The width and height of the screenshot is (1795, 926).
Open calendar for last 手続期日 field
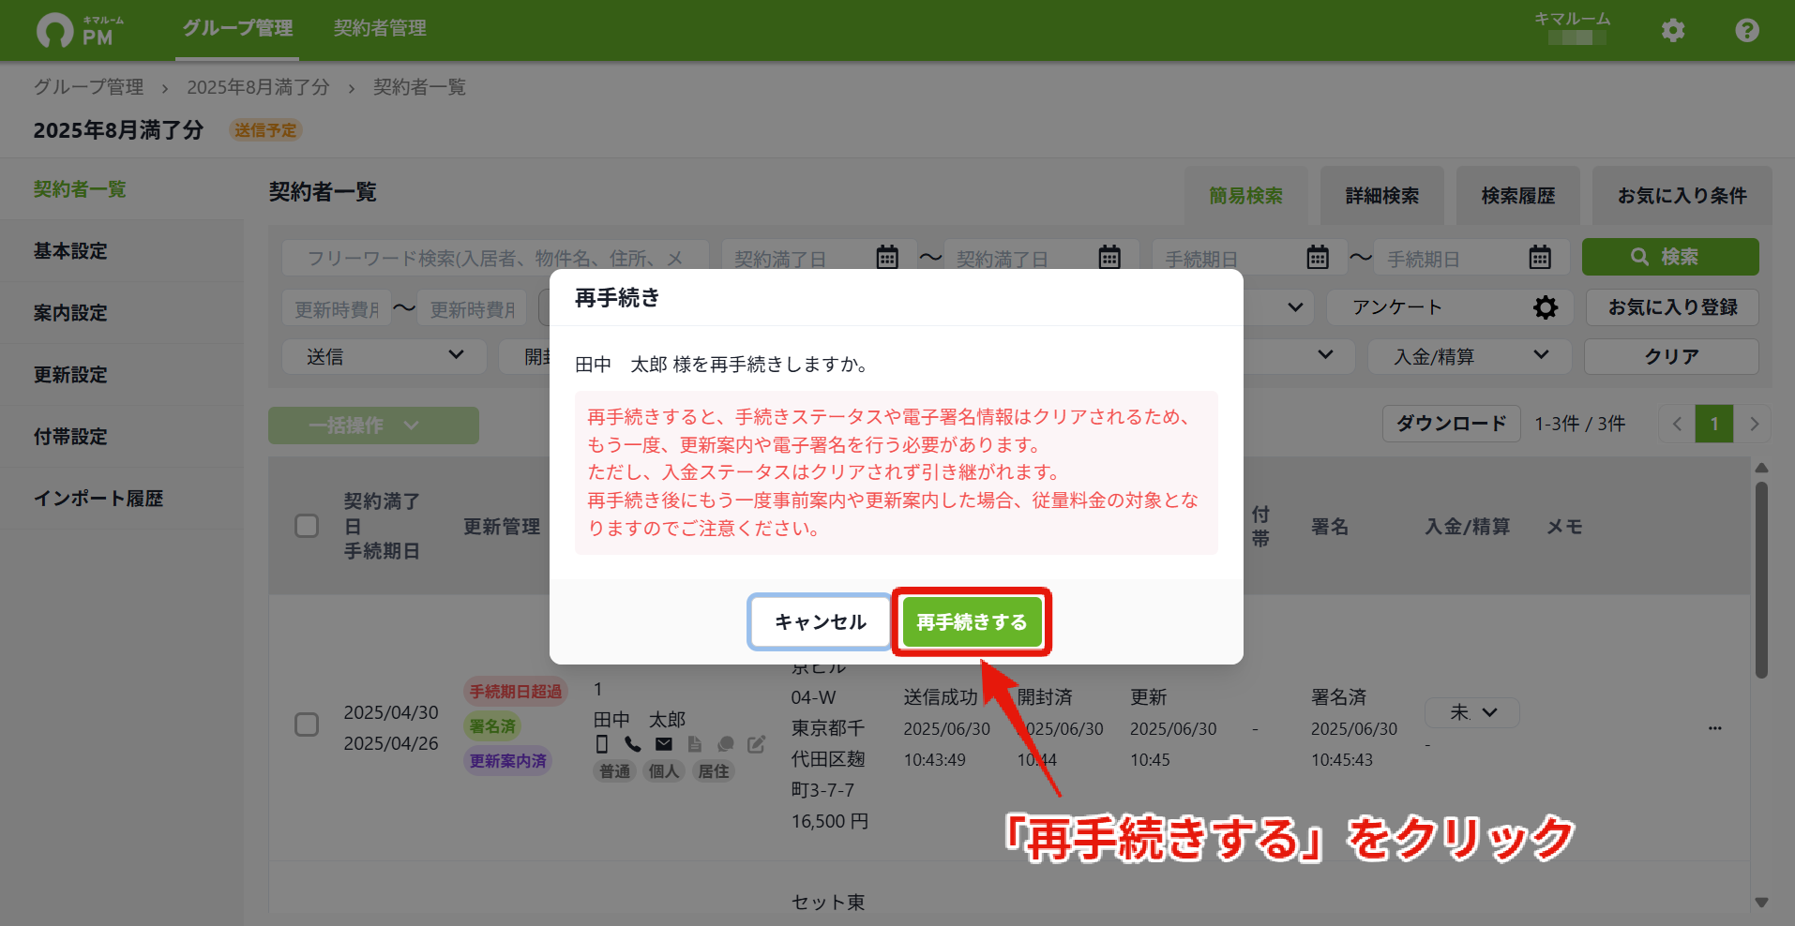click(1540, 257)
